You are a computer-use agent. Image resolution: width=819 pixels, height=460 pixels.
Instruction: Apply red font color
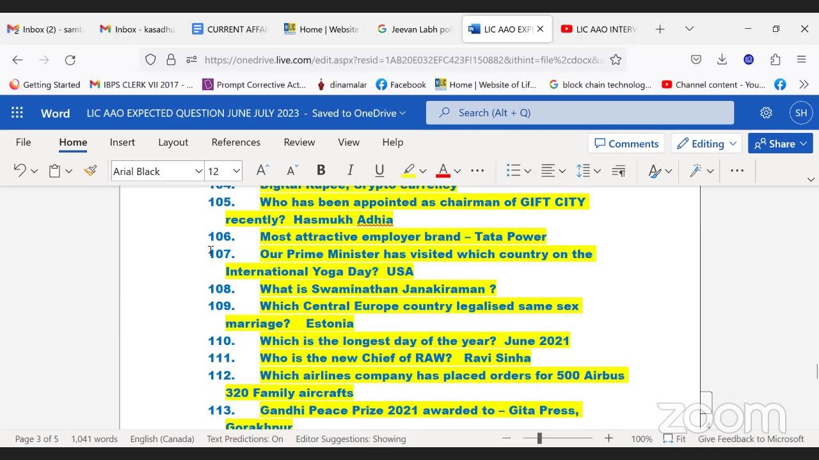[x=443, y=171]
